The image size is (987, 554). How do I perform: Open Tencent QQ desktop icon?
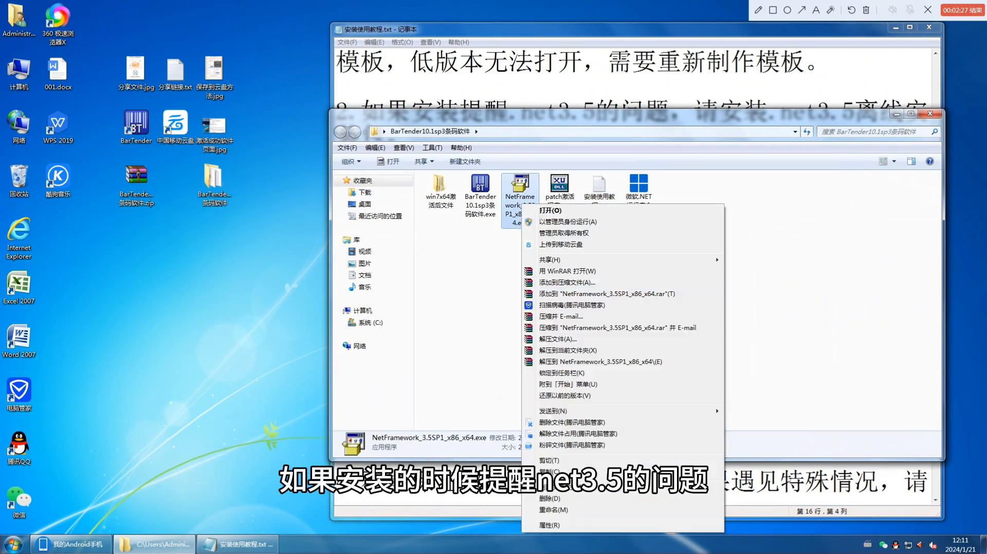[x=19, y=448]
